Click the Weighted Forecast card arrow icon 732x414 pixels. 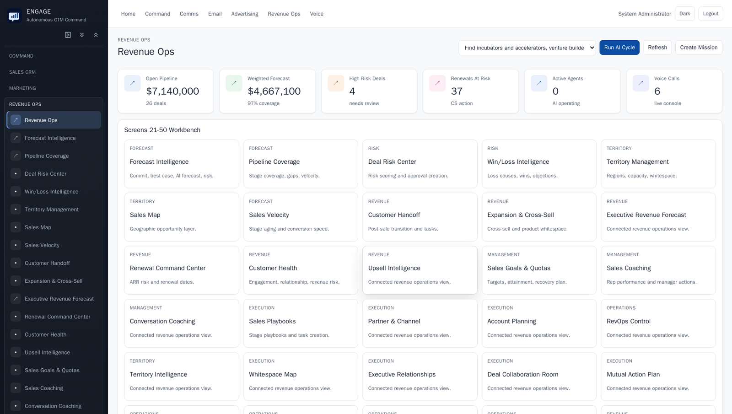pyautogui.click(x=234, y=83)
